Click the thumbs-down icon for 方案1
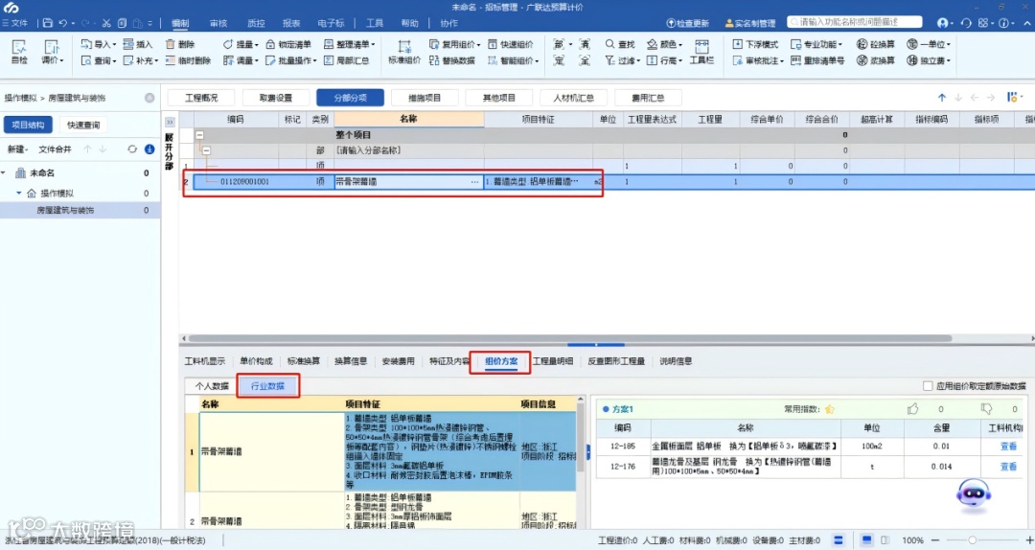 [x=987, y=409]
